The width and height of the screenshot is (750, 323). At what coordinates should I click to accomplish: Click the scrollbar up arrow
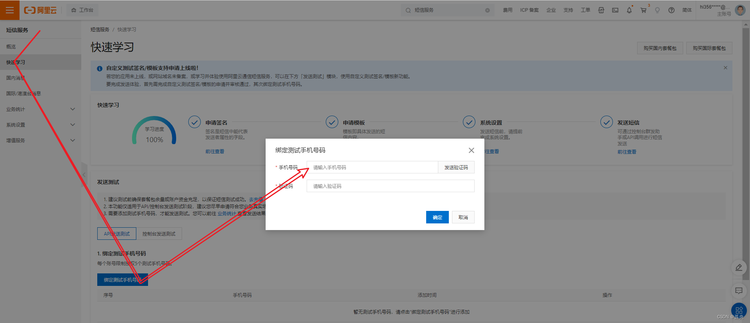(x=746, y=24)
